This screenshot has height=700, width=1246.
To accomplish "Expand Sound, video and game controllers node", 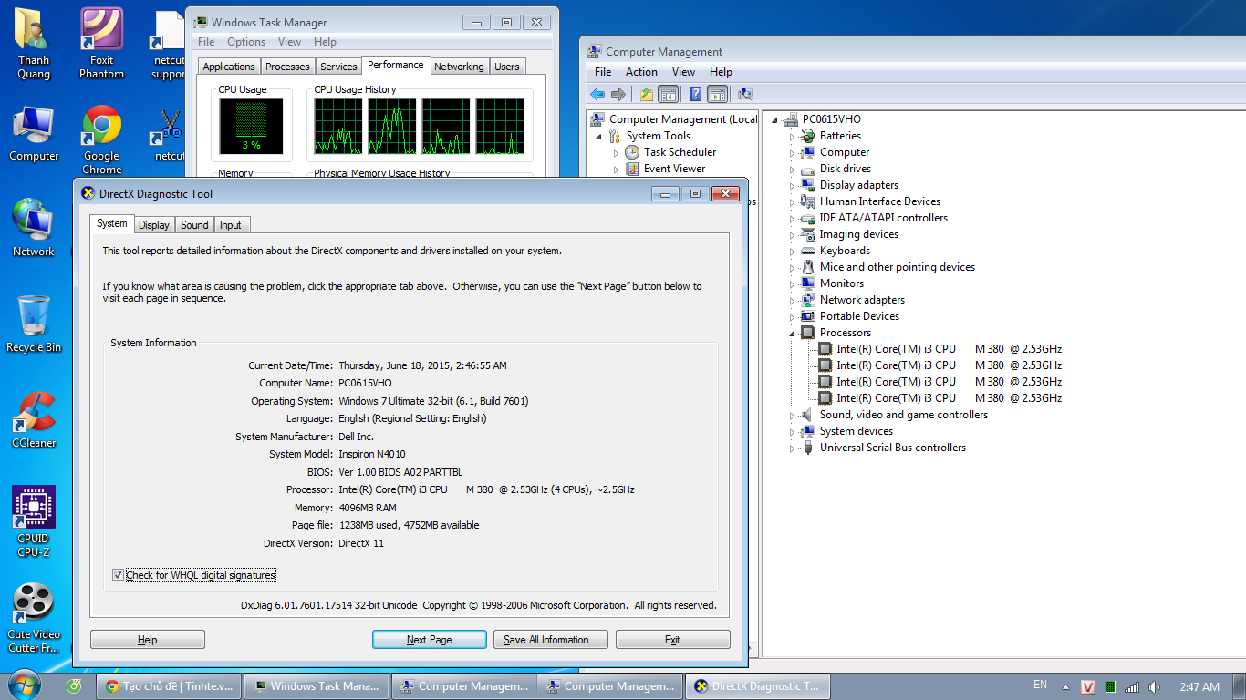I will [793, 416].
